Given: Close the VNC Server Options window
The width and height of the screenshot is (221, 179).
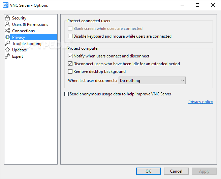Looking at the screenshot, I should [213, 5].
